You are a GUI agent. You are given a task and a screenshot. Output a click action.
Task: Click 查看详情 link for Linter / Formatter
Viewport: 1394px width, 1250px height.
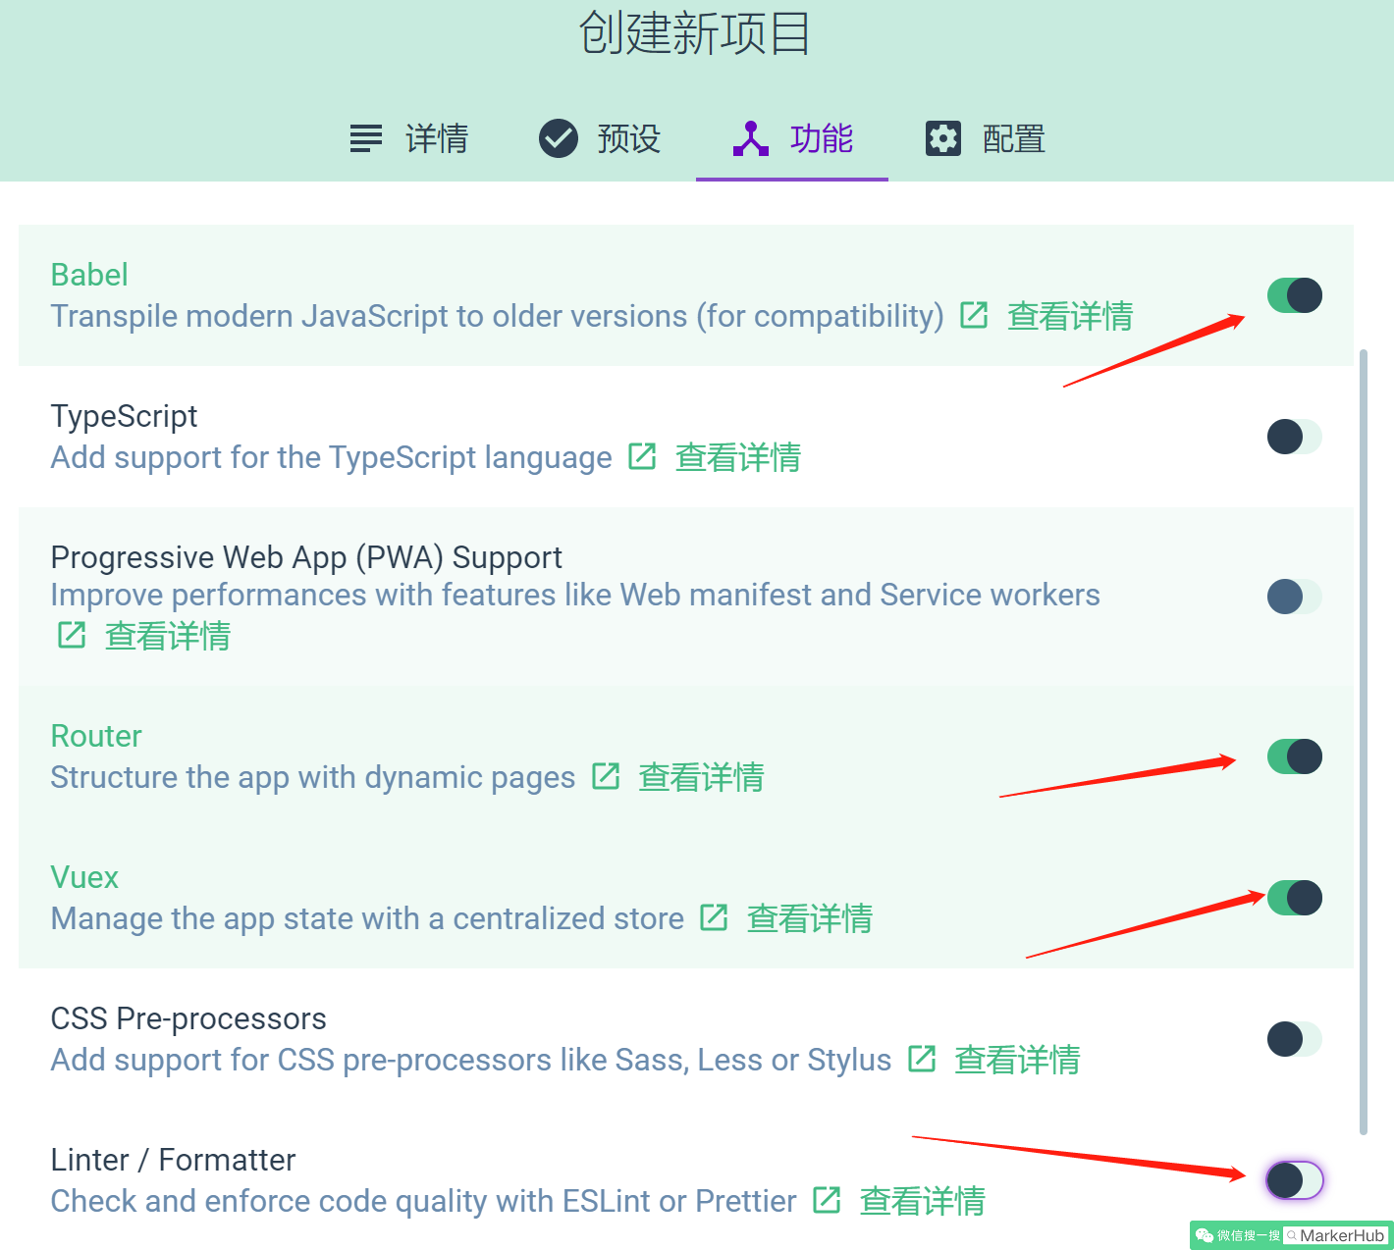[923, 1201]
